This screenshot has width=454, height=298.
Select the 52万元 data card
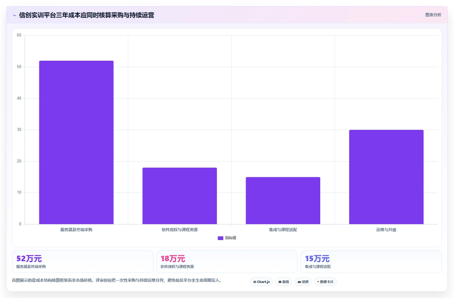click(83, 262)
